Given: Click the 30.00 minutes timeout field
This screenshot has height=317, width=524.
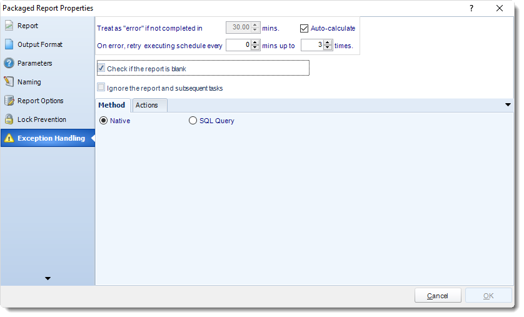Looking at the screenshot, I should (239, 28).
